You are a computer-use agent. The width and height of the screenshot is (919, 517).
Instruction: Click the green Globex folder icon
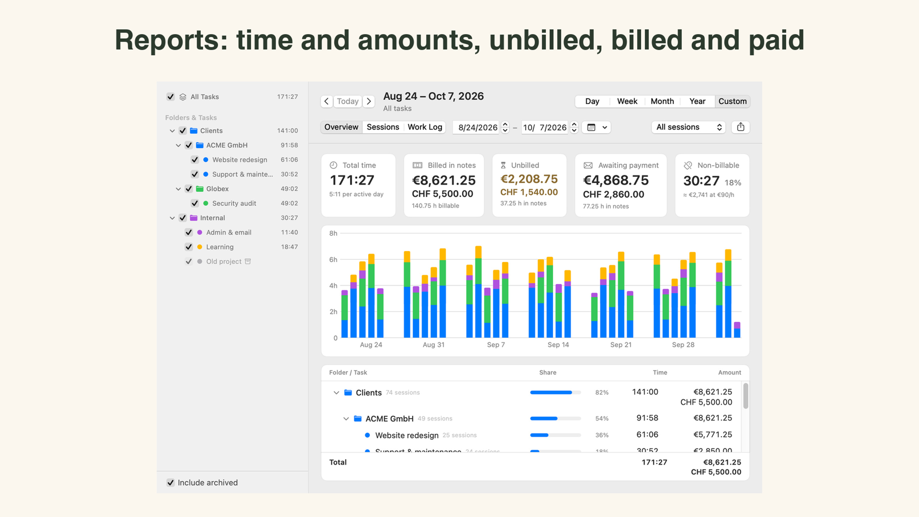[x=200, y=189]
